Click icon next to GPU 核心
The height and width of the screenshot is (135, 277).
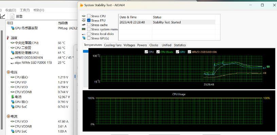point(13,102)
